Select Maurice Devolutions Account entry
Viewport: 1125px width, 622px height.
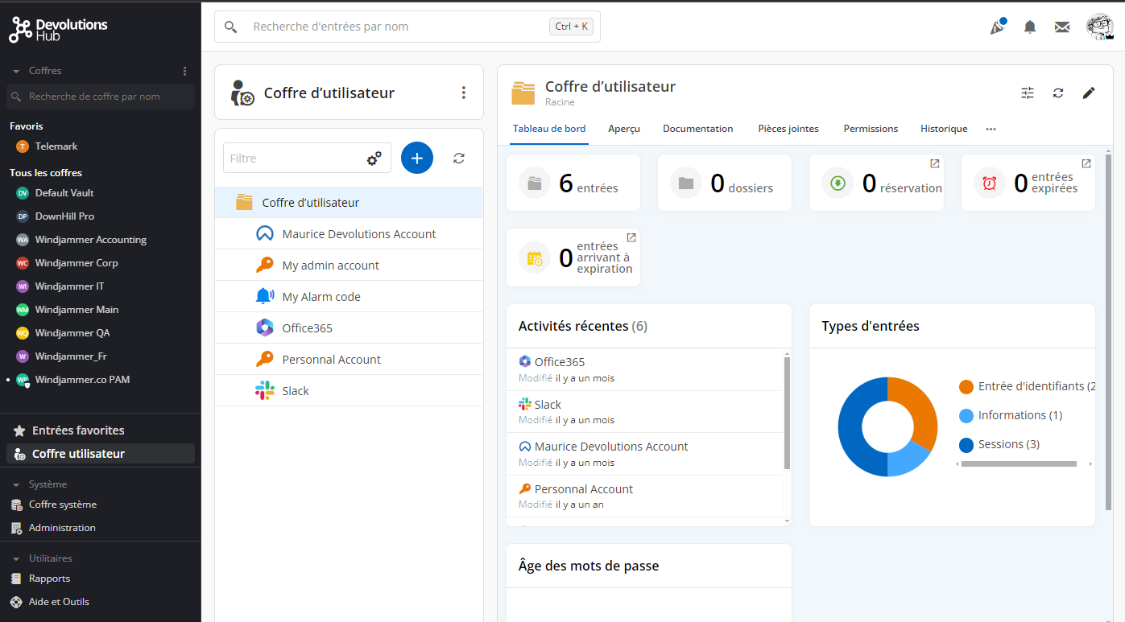(x=349, y=234)
